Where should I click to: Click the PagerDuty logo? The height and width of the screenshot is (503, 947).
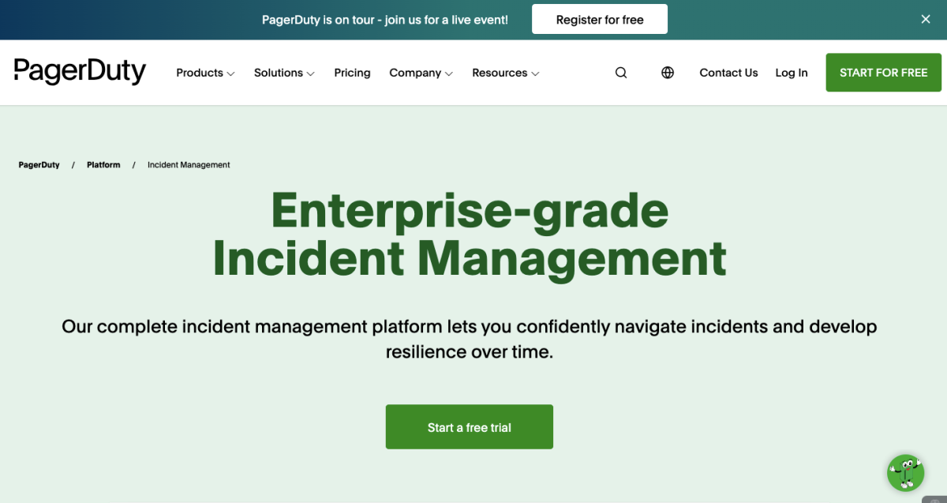click(80, 72)
